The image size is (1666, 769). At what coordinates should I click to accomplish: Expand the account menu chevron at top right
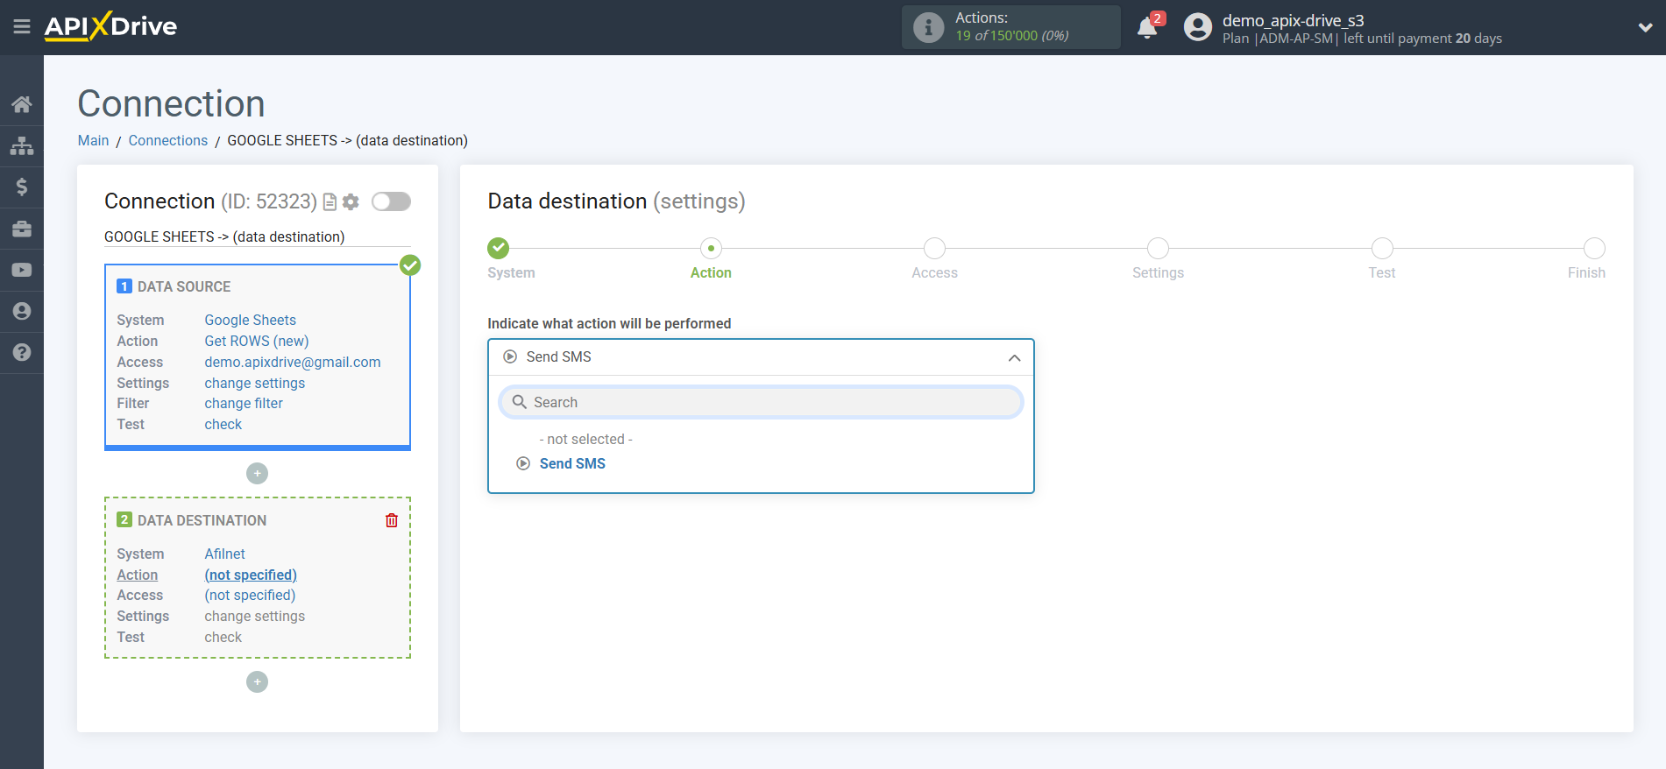[1645, 28]
